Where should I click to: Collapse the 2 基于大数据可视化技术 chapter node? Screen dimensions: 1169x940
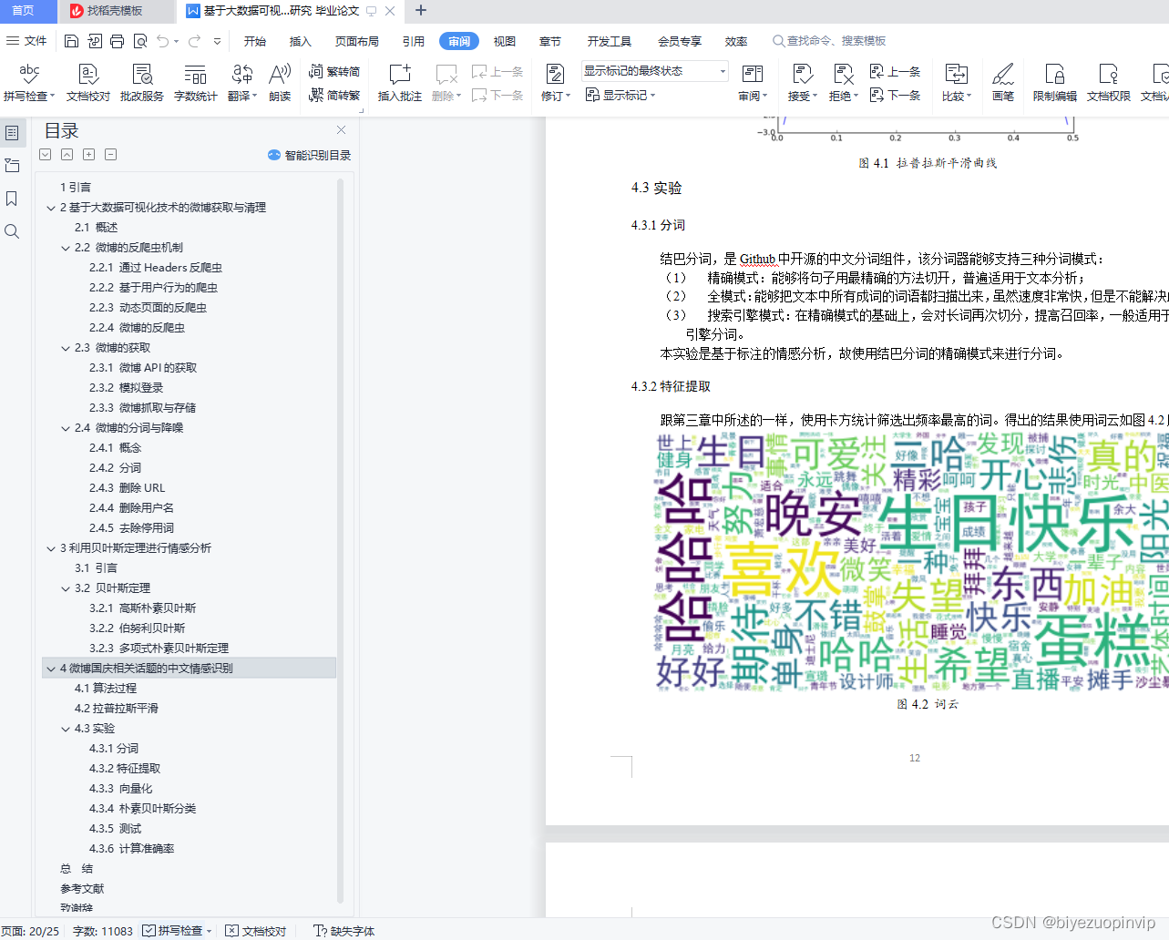point(51,207)
